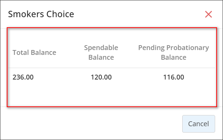Click the word "Probationary" in the header
Viewport: 223px width, 140px height.
pos(188,48)
